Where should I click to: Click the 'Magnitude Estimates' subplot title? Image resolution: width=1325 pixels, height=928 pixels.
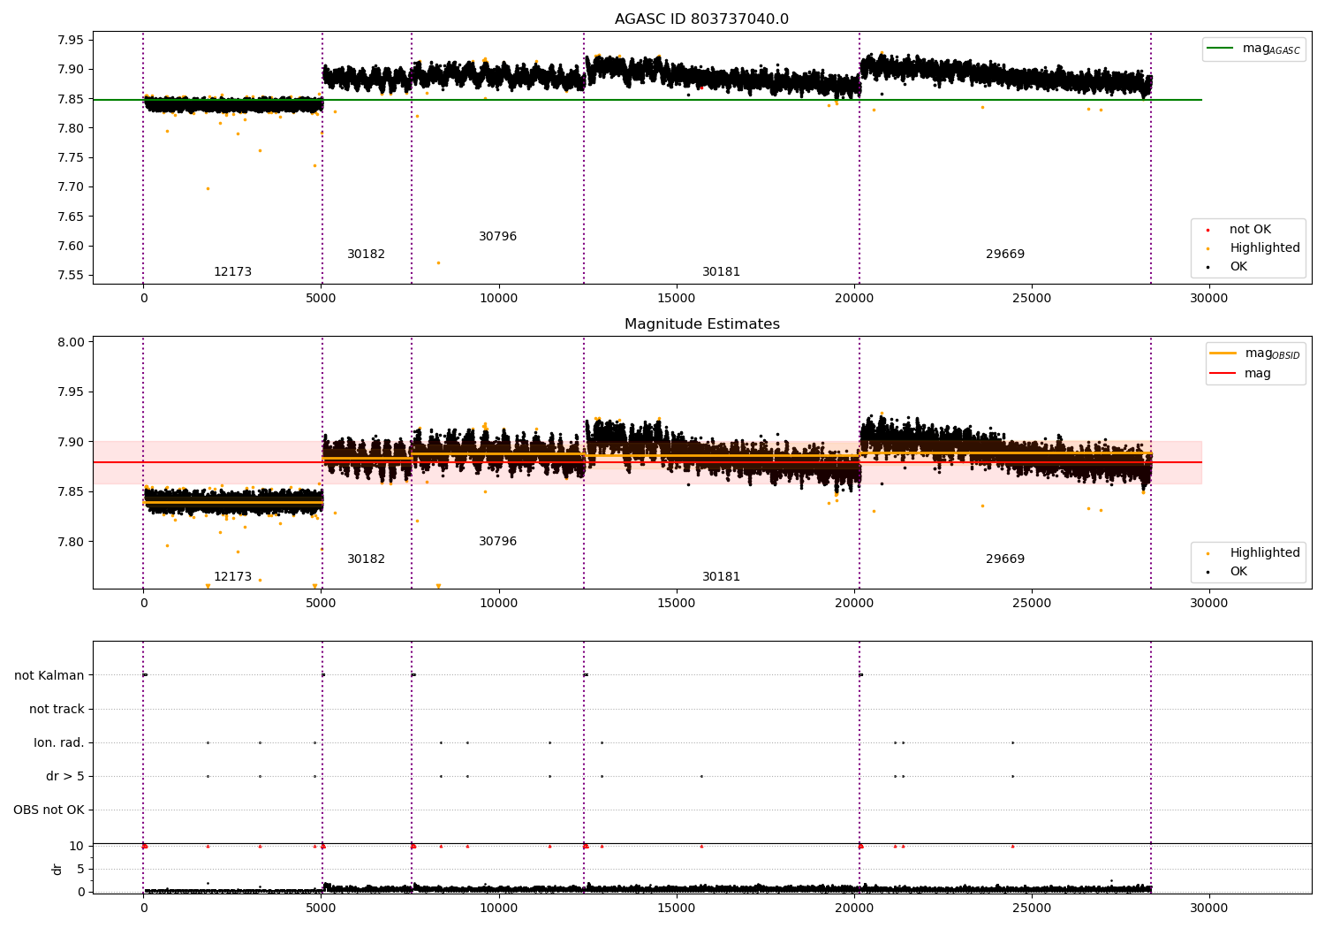coord(701,324)
